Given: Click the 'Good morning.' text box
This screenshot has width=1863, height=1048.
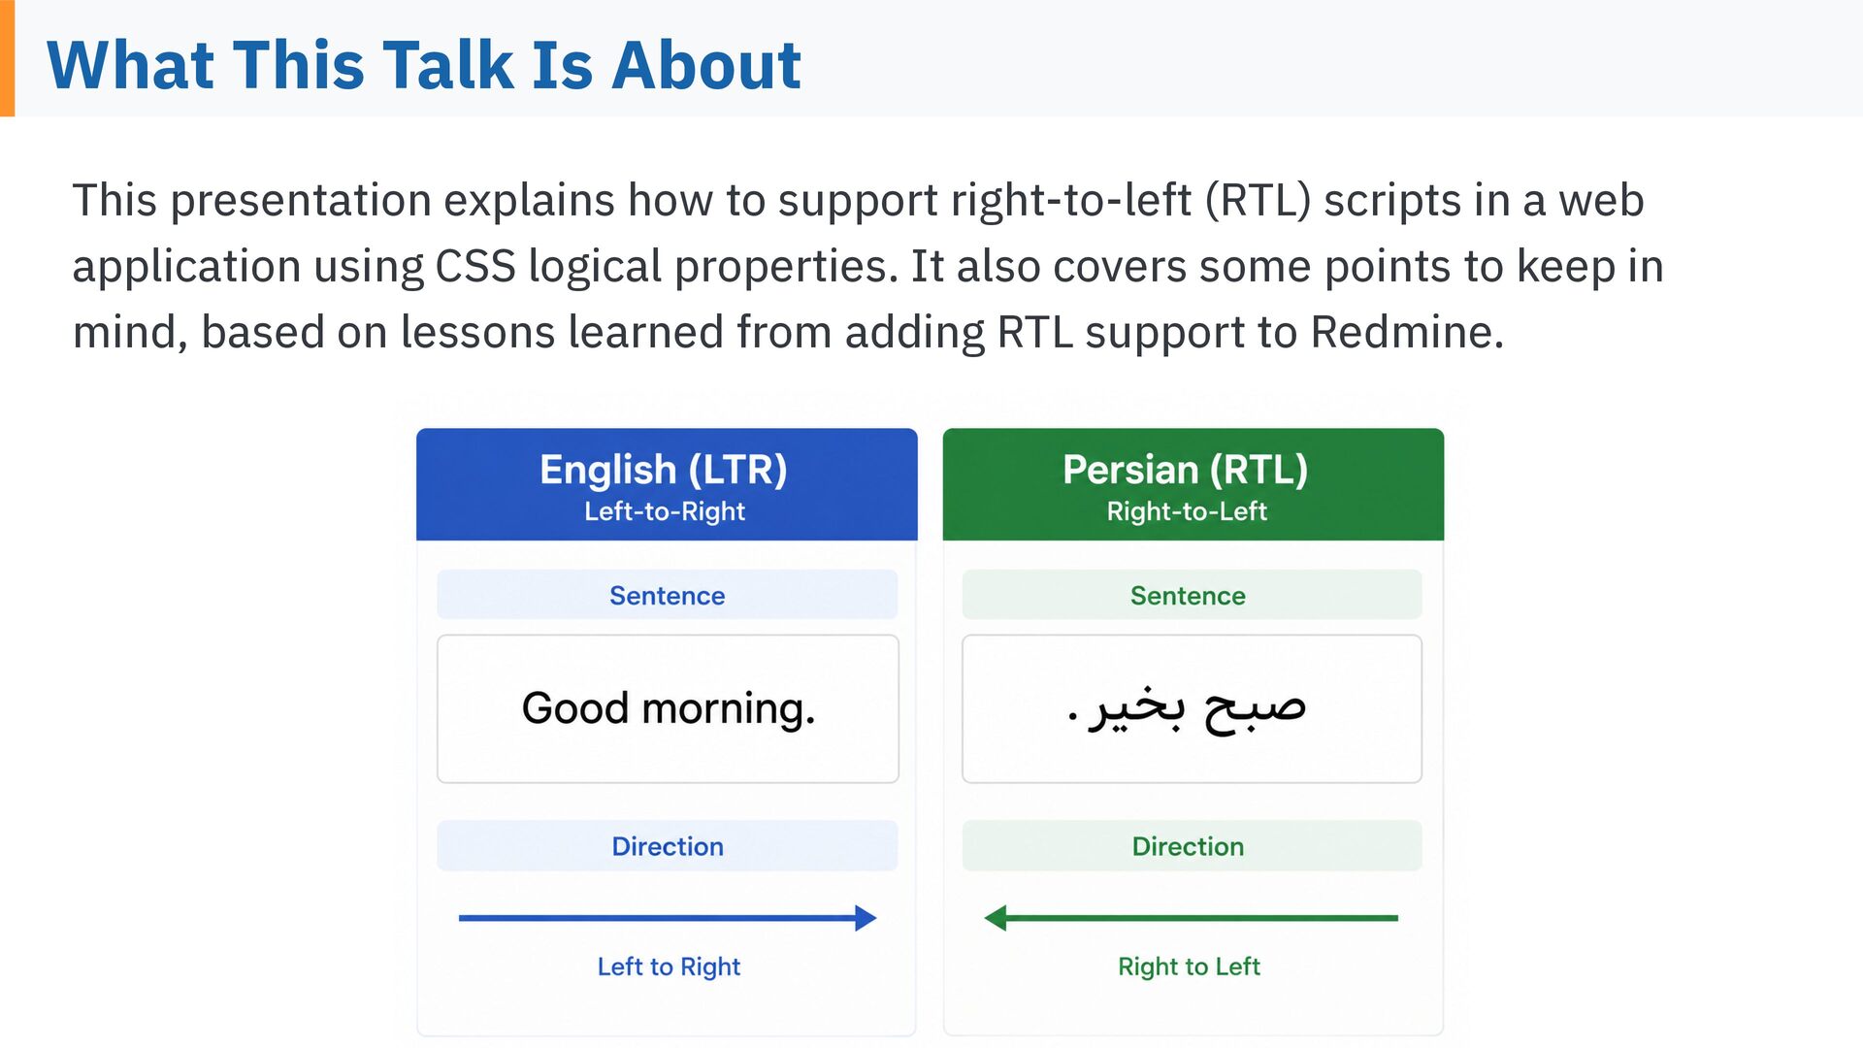Looking at the screenshot, I should [x=668, y=708].
